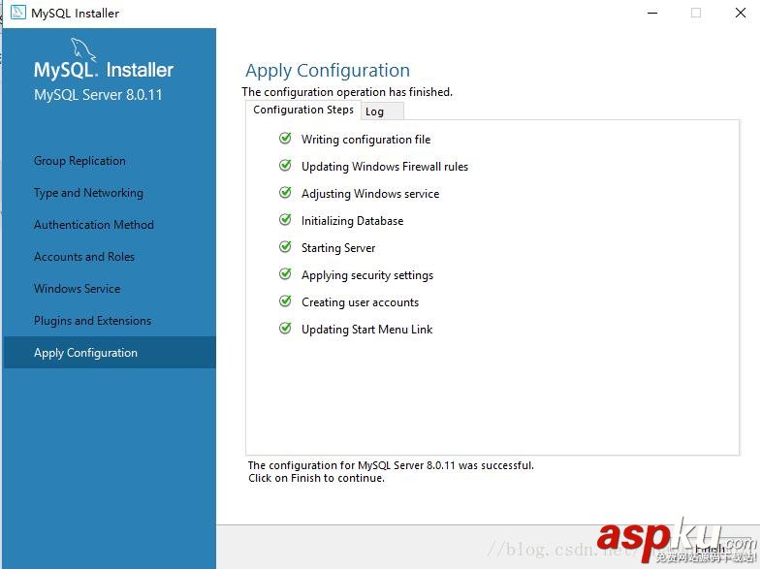This screenshot has height=569, width=762.
Task: Click the 'Initializing Database' step text
Action: point(352,221)
